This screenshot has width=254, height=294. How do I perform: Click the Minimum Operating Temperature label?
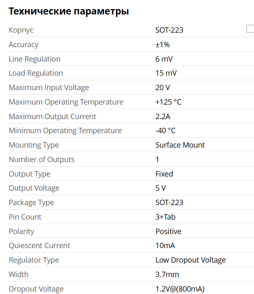[x=65, y=131]
